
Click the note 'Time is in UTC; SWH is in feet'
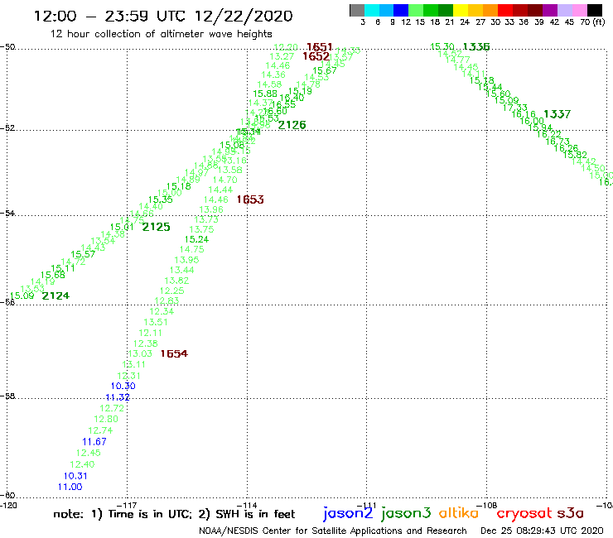point(174,514)
